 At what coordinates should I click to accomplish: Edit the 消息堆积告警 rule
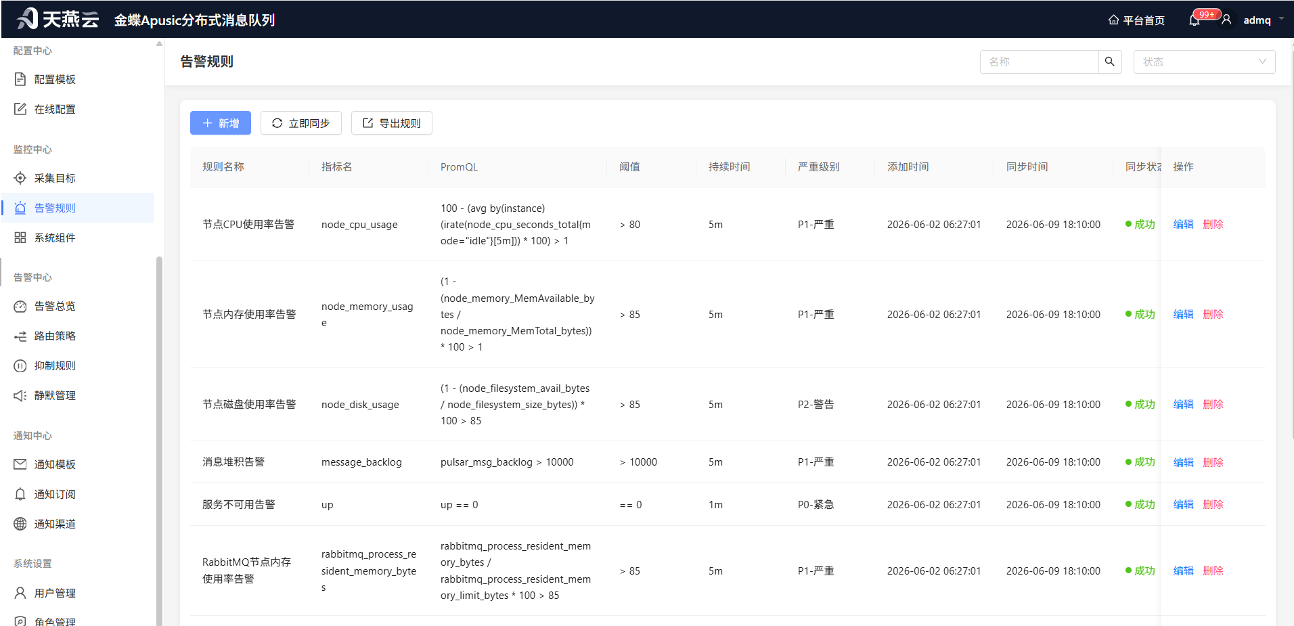tap(1183, 462)
